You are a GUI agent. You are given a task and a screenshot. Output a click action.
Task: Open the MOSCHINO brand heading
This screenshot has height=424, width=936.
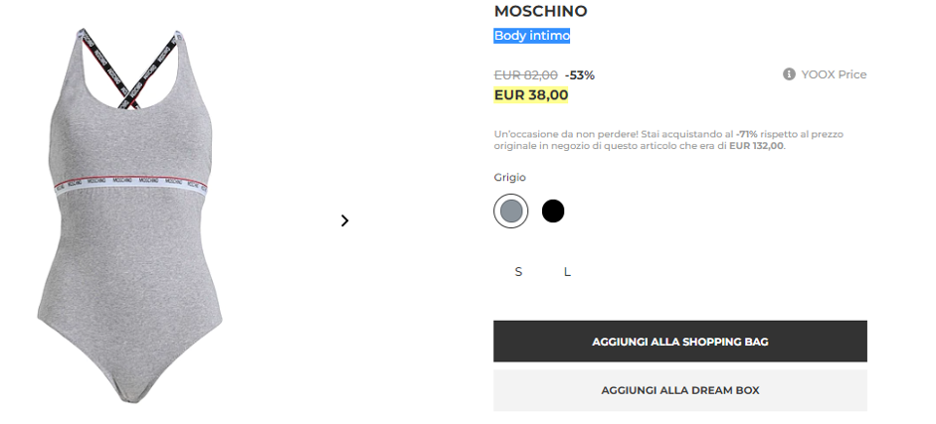(540, 12)
